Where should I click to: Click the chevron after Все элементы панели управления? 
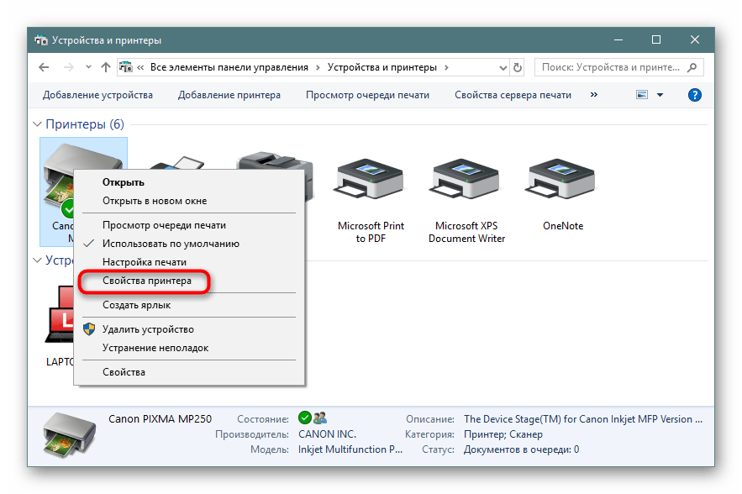pyautogui.click(x=317, y=67)
